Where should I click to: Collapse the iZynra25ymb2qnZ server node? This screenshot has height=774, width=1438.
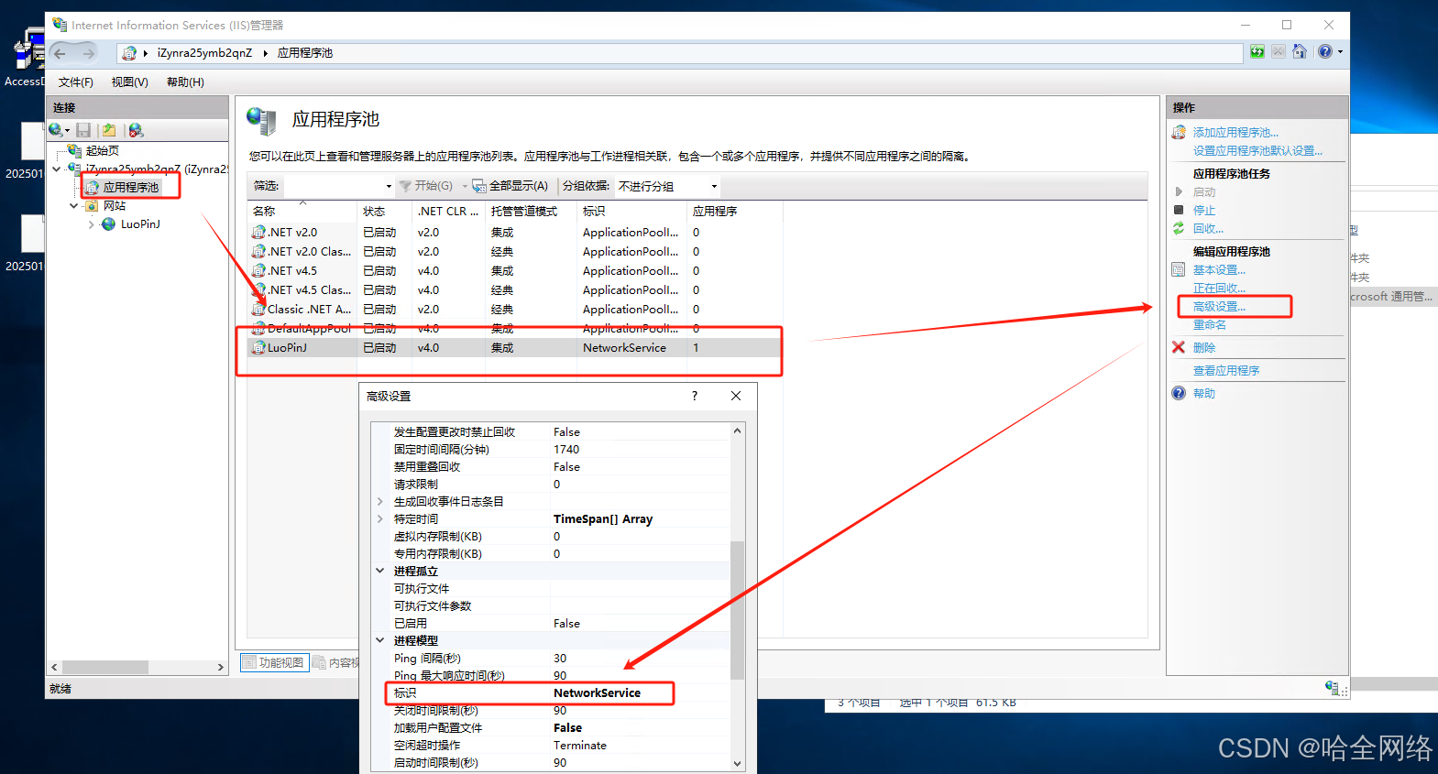pos(57,169)
